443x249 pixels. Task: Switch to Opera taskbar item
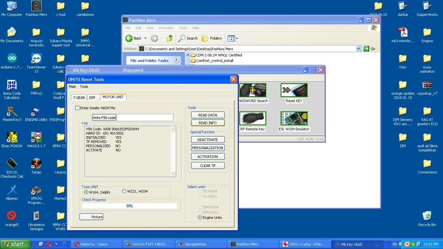[x=97, y=244]
